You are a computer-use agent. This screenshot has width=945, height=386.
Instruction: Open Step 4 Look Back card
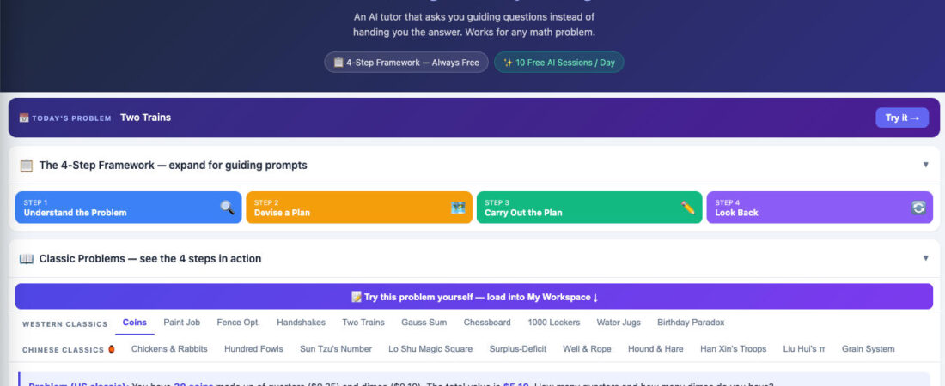(820, 208)
